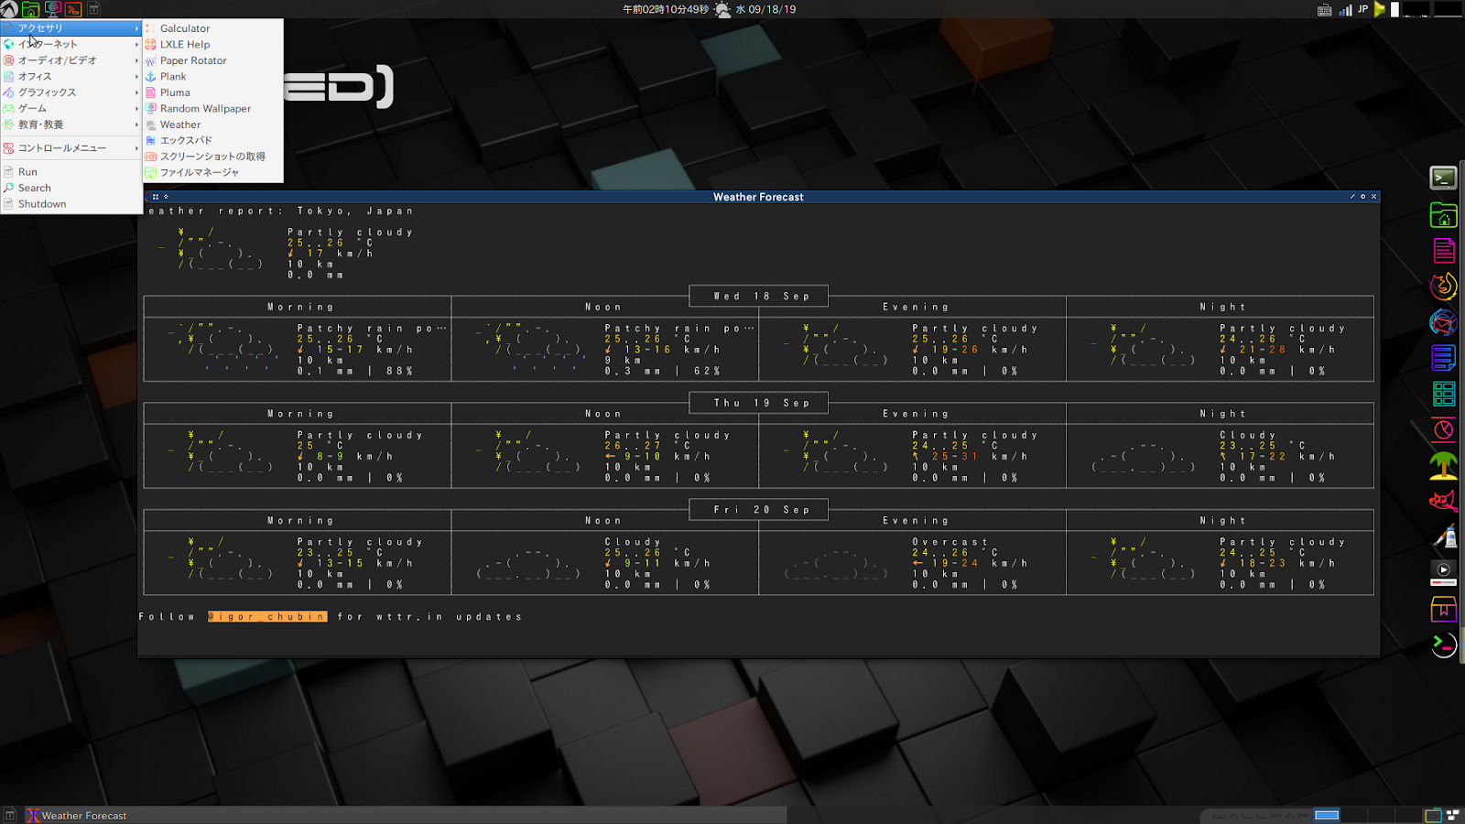The image size is (1465, 824).
Task: Click show desktop icon in bottom-left panel
Action: [x=9, y=815]
